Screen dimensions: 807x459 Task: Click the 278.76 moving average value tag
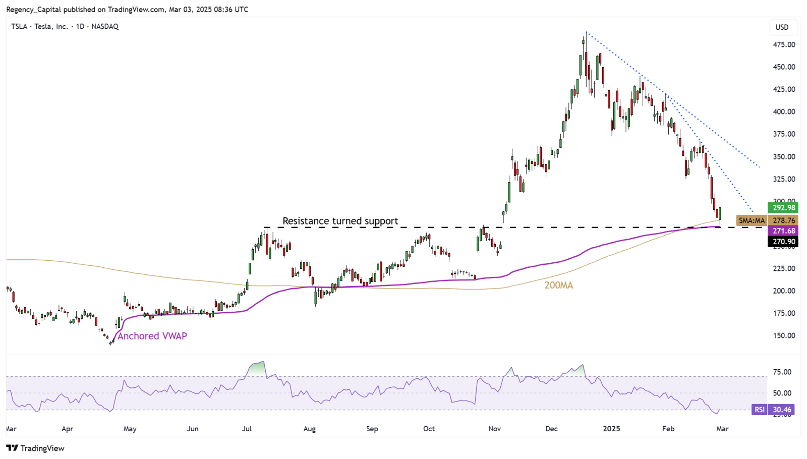783,220
